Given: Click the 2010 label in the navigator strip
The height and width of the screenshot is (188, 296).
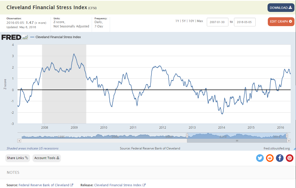Looking at the screenshot, I should [223, 137].
